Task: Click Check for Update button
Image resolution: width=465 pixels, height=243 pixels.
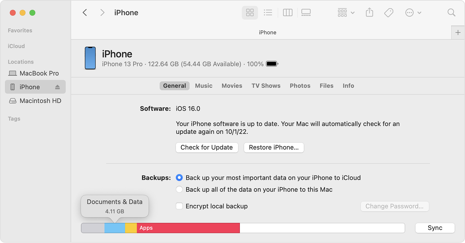Action: [207, 147]
